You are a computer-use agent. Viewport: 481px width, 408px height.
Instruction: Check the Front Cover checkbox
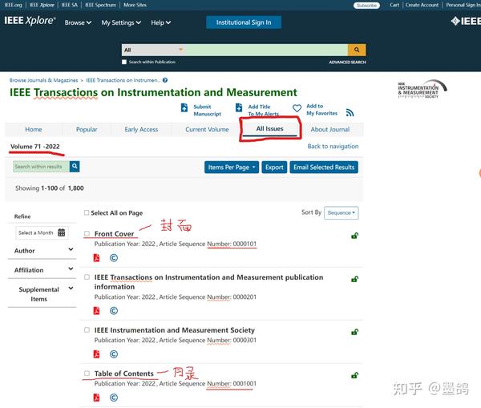[87, 234]
